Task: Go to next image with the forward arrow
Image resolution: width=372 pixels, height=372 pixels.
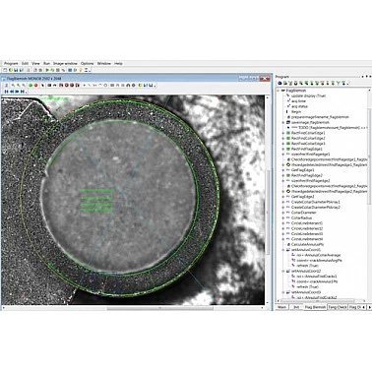Action: coord(17,92)
